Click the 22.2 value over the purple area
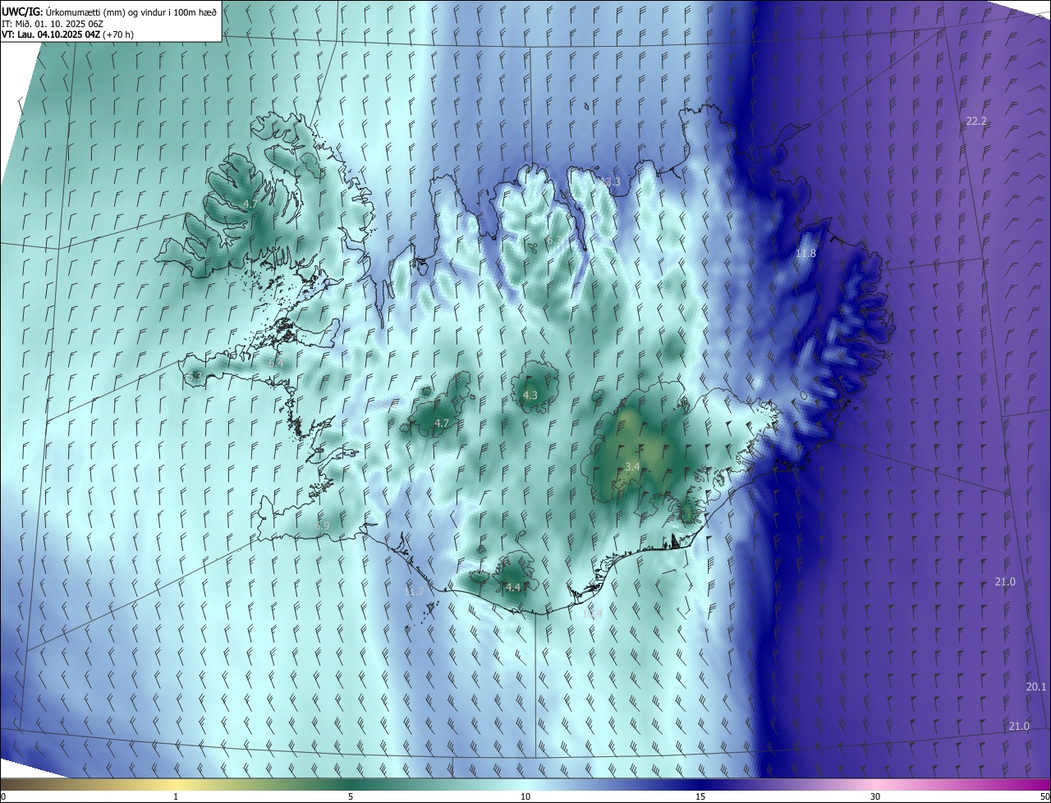Screen dimensions: 1051x803 [x=976, y=121]
